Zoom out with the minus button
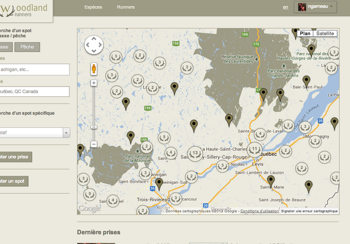Viewport: 350px width, 244px height. coord(93,144)
